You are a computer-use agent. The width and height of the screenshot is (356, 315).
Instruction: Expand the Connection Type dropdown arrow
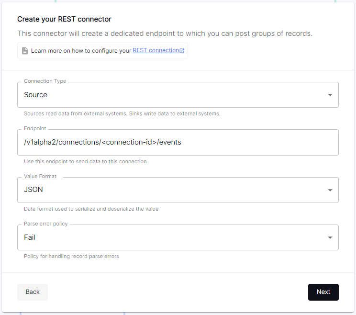[330, 95]
